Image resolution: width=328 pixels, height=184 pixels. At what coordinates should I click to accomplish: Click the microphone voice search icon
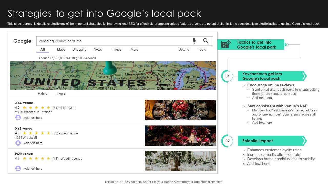(x=194, y=41)
